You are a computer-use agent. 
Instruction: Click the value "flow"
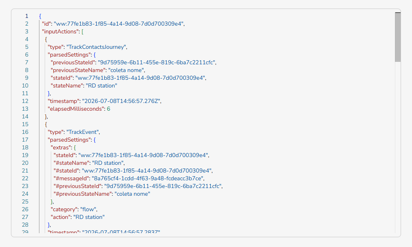click(88, 210)
